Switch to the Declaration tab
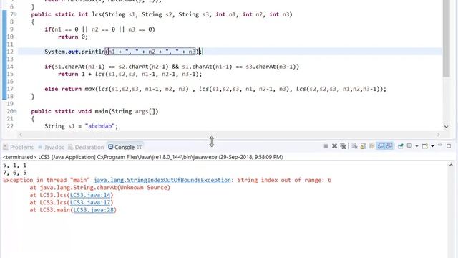458x258 pixels. (86, 147)
